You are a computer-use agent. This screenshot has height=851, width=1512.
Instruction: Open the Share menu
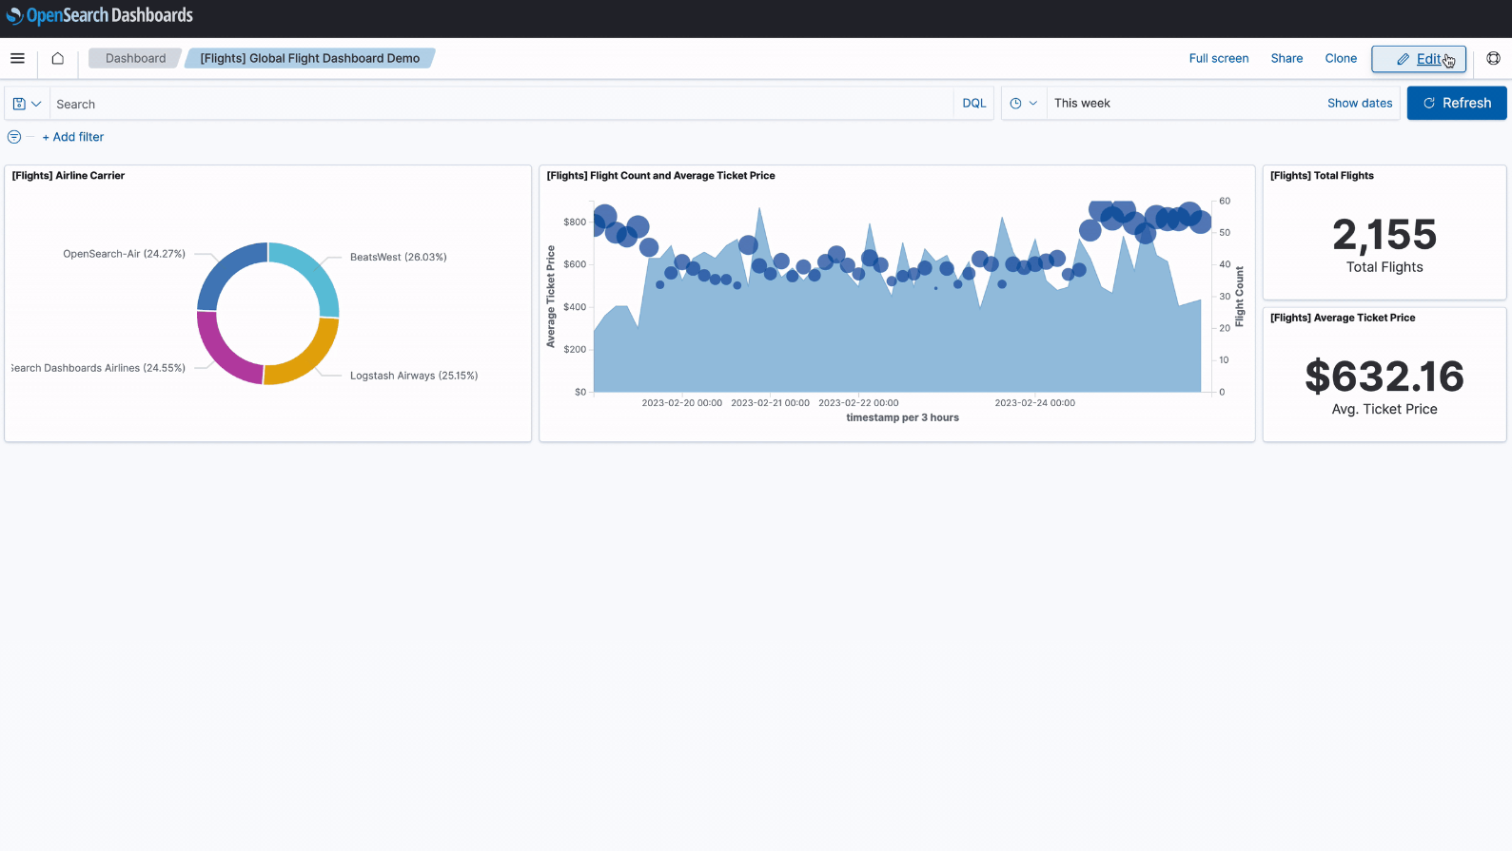1286,58
